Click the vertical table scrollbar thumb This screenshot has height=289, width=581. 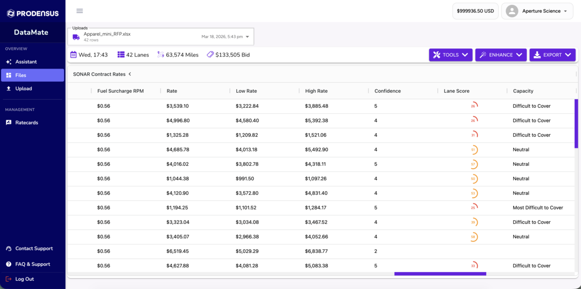point(576,124)
